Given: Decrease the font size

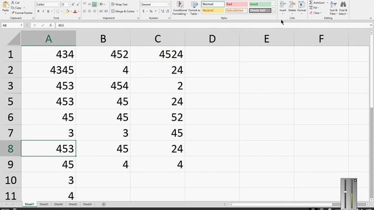Looking at the screenshot, I should tap(78, 5).
